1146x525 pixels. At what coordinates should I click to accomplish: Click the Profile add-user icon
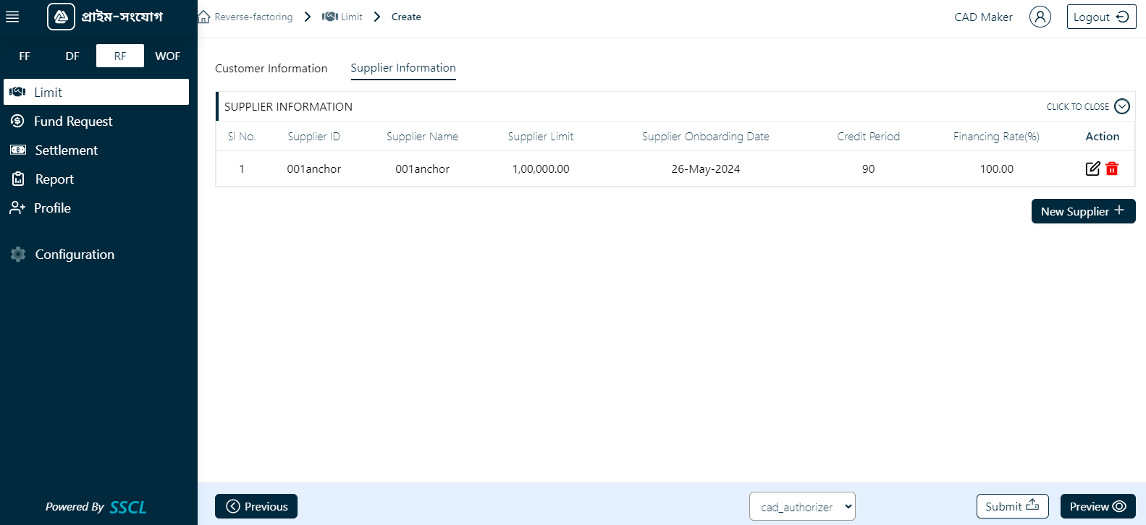[17, 208]
